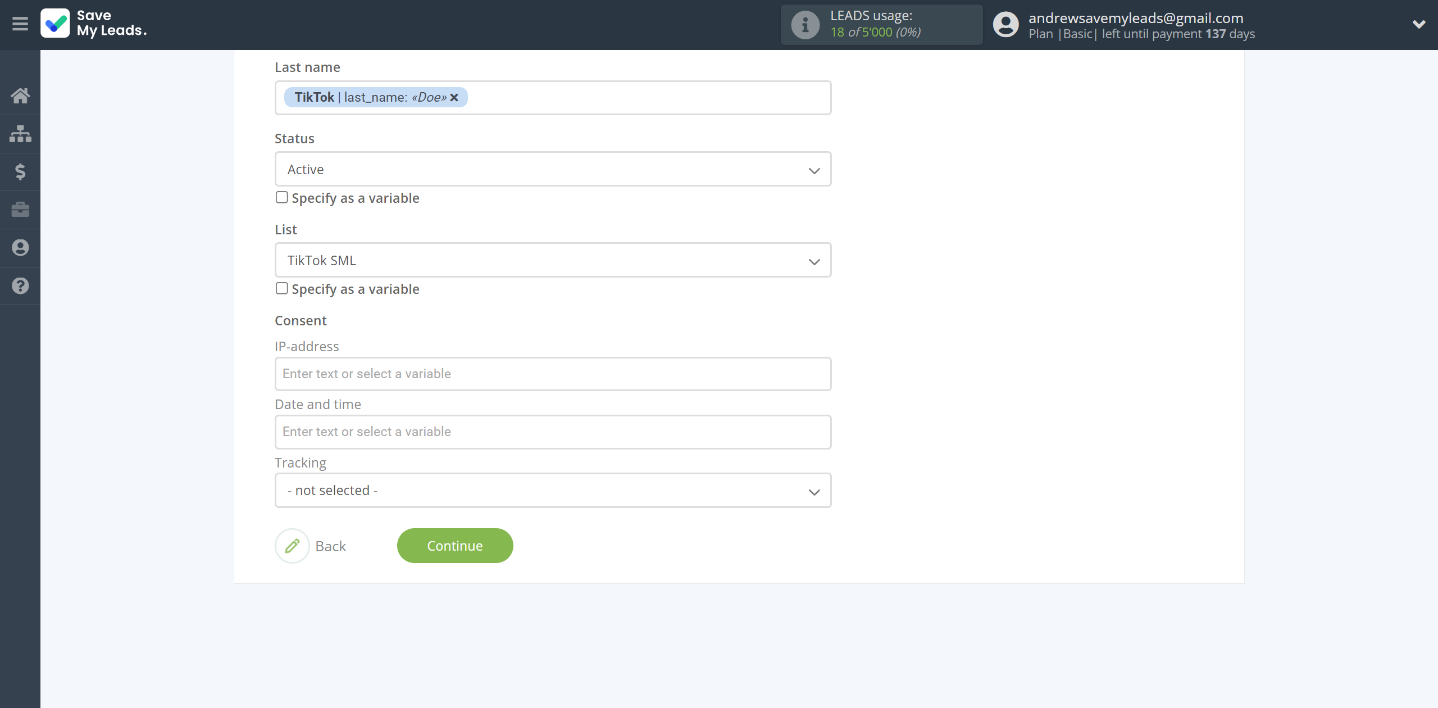Click the info icon next to LEADS usage
Screen dimensions: 1438x708
(804, 25)
